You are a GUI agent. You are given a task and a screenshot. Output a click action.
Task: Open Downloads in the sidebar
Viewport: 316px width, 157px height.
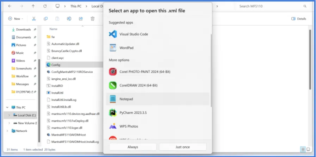coord(24,30)
